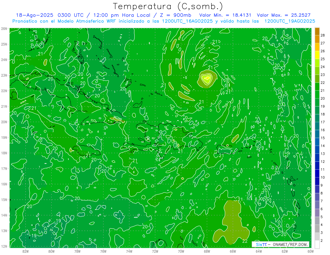This screenshot has height=255, width=330.
Task: Click the "12:00 pm Hora Local" text
Action: click(x=121, y=15)
